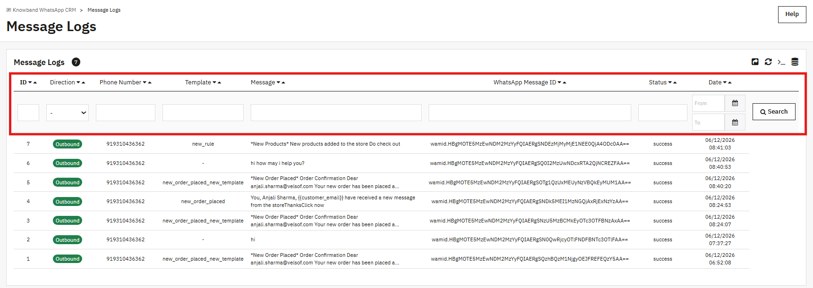
Task: Click the To date input
Action: (708, 122)
